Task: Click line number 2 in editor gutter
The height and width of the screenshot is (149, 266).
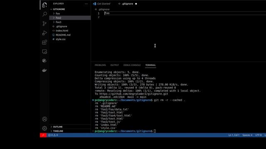Action: 99,17
